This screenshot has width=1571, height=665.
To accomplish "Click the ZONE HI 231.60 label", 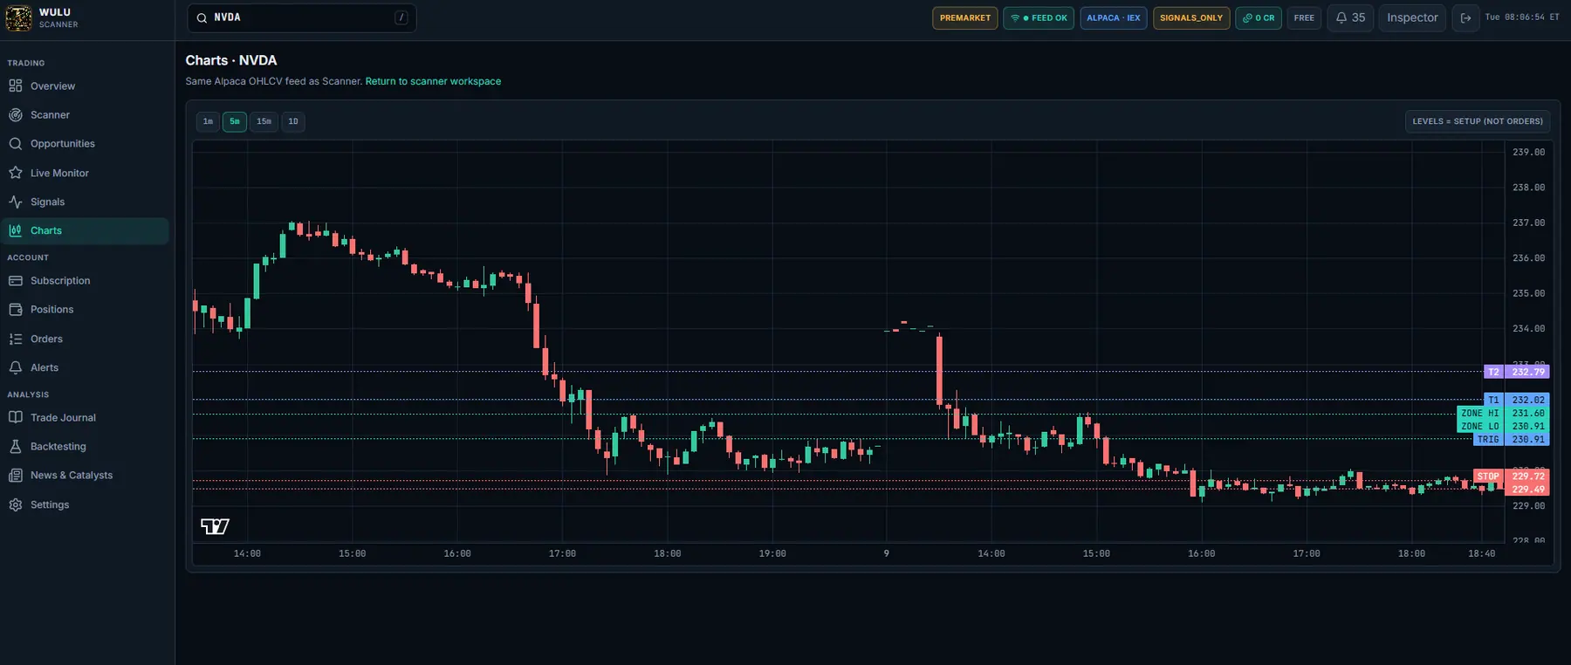I will coord(1503,413).
